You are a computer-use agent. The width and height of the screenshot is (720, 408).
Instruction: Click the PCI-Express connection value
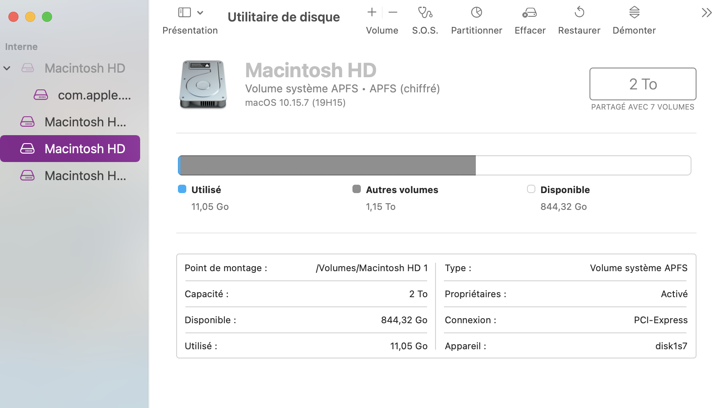661,320
